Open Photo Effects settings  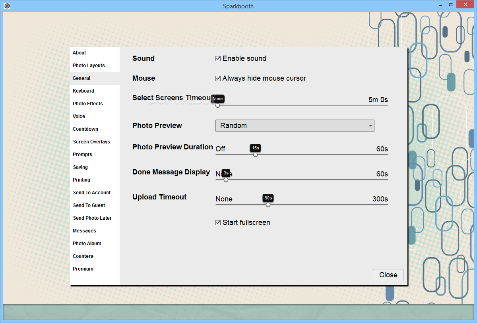click(95, 104)
